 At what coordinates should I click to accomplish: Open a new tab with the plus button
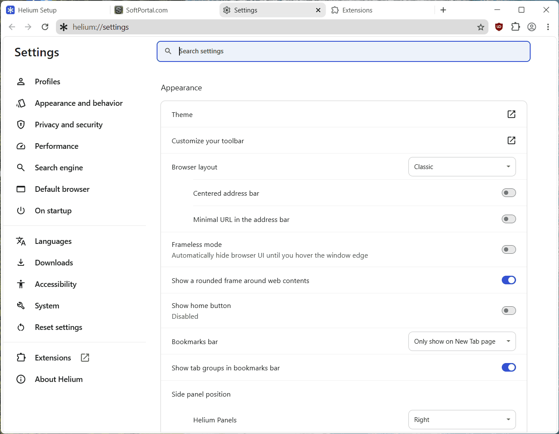(443, 10)
